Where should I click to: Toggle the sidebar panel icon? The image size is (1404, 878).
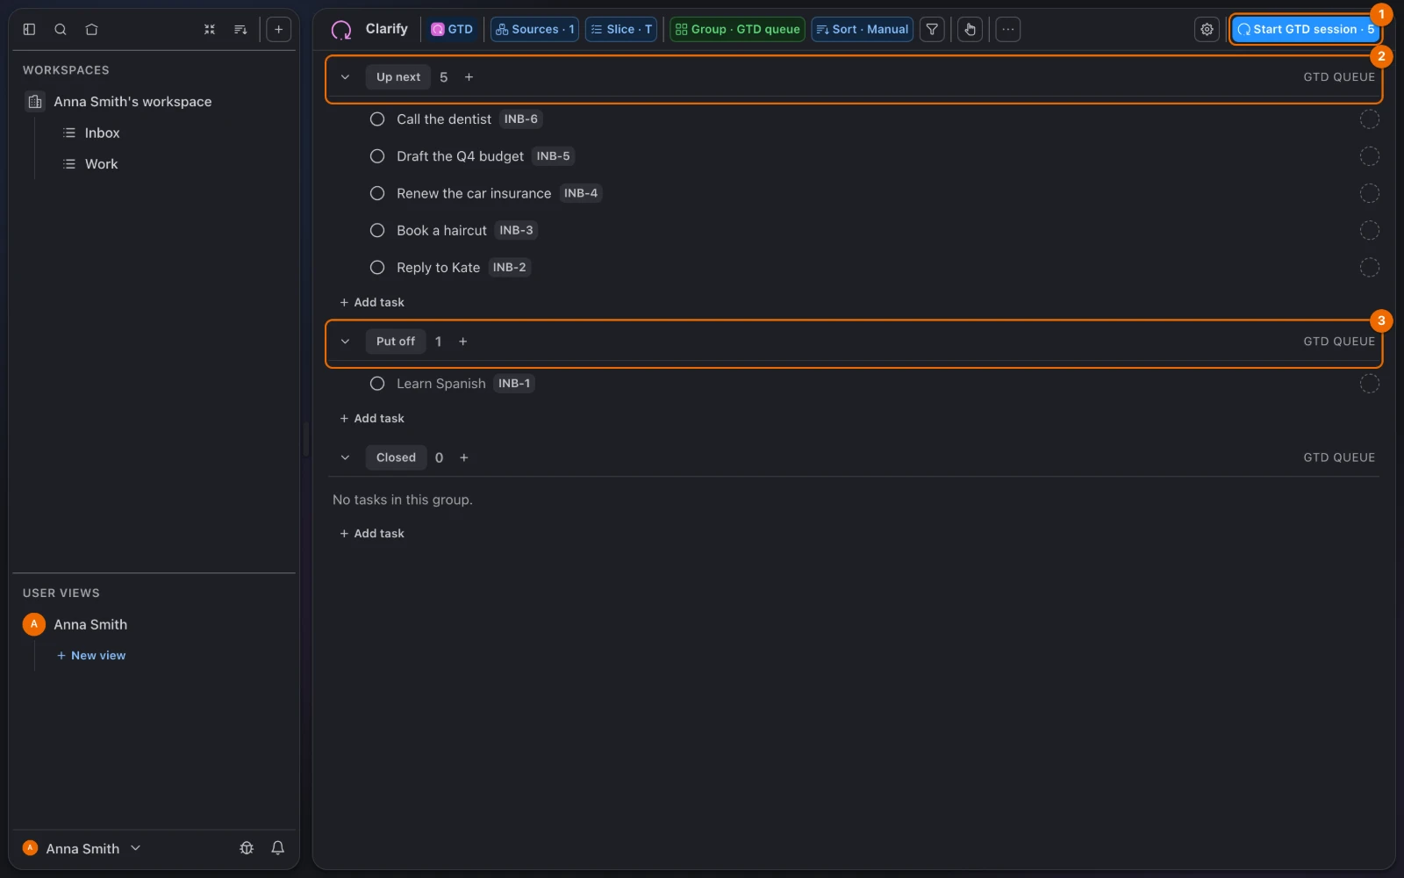point(29,29)
